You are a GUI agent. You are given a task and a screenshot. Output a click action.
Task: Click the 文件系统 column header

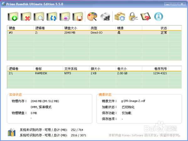[76, 69]
